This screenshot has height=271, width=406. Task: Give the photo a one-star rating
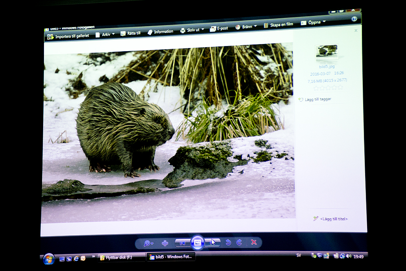[316, 88]
